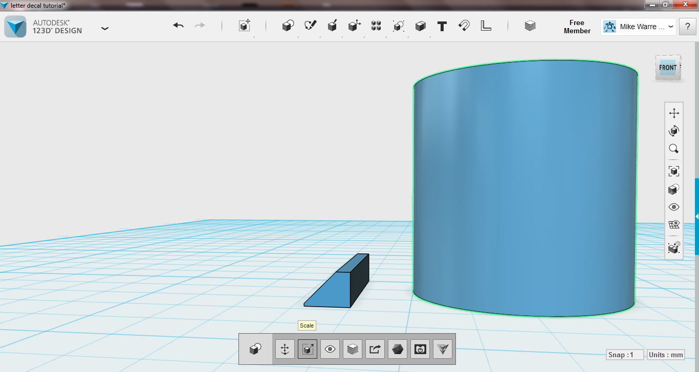Open the Mike Warre account dropdown
Image resolution: width=699 pixels, height=372 pixels.
638,27
